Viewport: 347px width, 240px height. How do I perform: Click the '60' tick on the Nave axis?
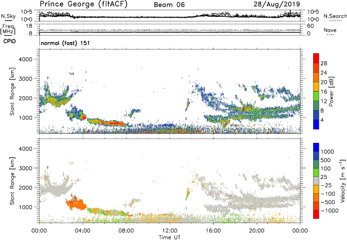click(310, 26)
